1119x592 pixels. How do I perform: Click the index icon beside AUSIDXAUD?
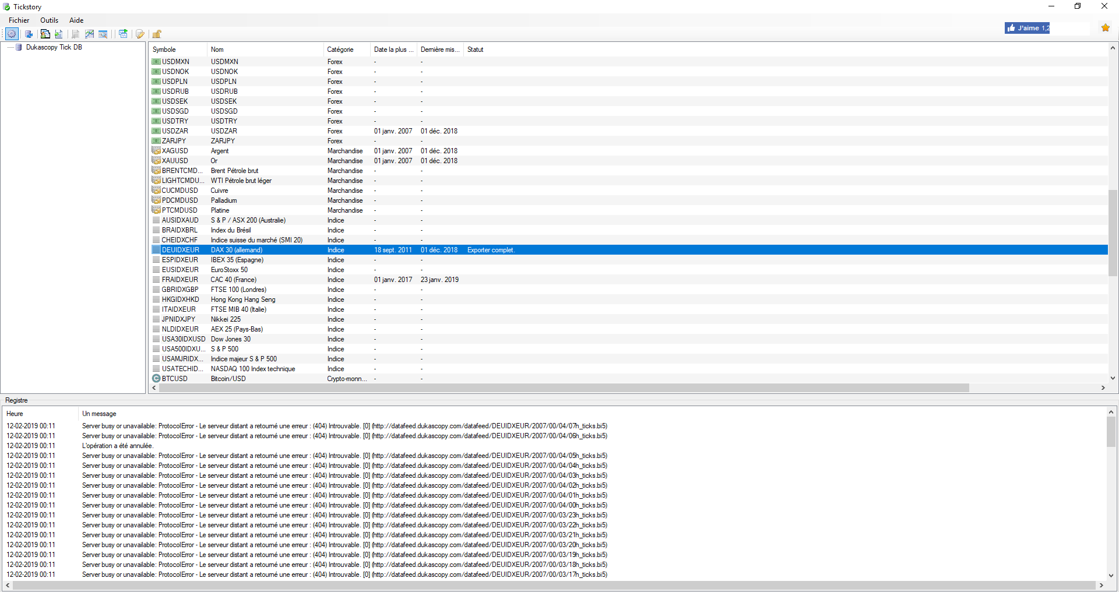coord(156,220)
